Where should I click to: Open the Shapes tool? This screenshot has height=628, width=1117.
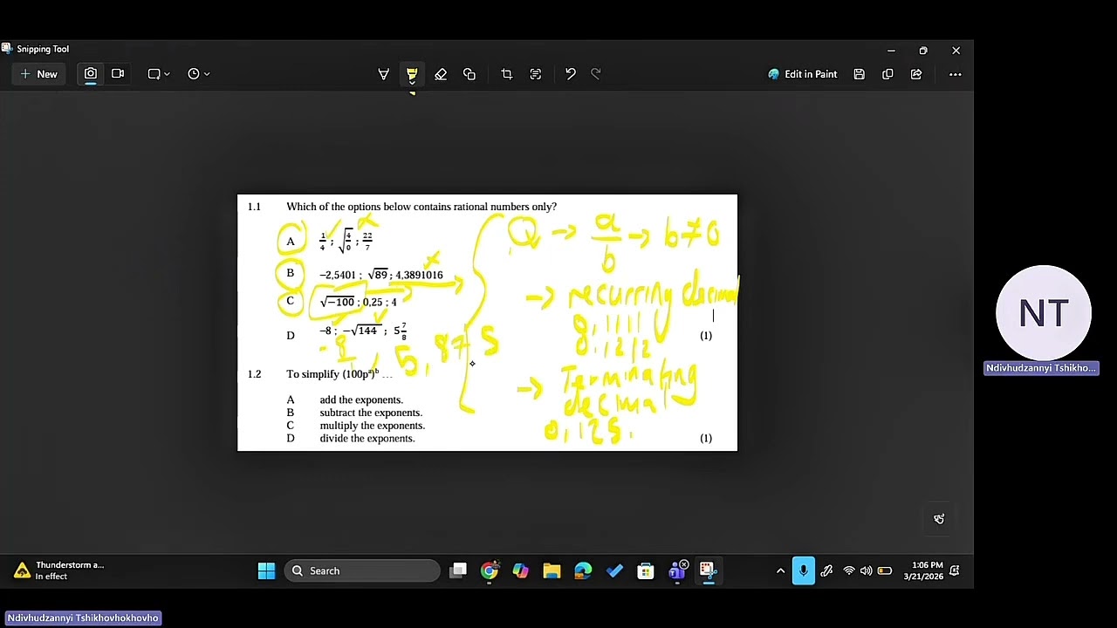(469, 74)
